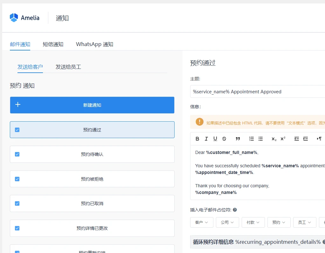Insert an ordered list

251,139
